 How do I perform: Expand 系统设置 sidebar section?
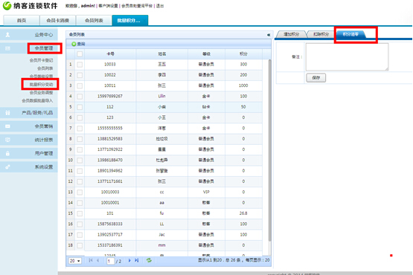29,166
